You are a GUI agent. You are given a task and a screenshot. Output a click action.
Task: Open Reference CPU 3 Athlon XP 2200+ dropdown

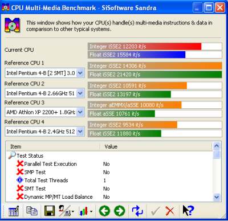(80, 112)
